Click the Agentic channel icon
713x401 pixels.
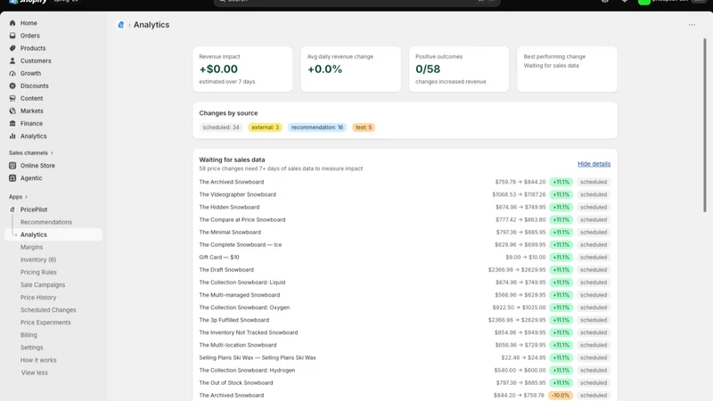click(x=12, y=178)
